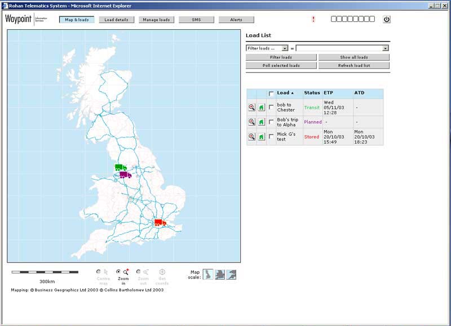Tick checkbox for 'bob to Chester' load
451x326 pixels.
(271, 107)
